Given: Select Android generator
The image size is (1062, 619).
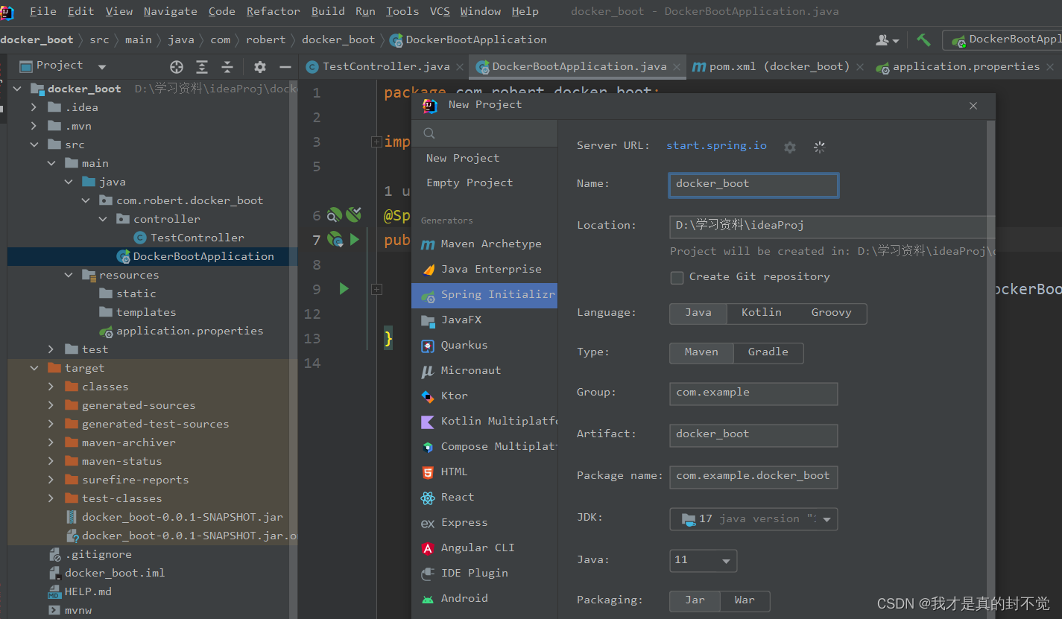Looking at the screenshot, I should pos(484,599).
